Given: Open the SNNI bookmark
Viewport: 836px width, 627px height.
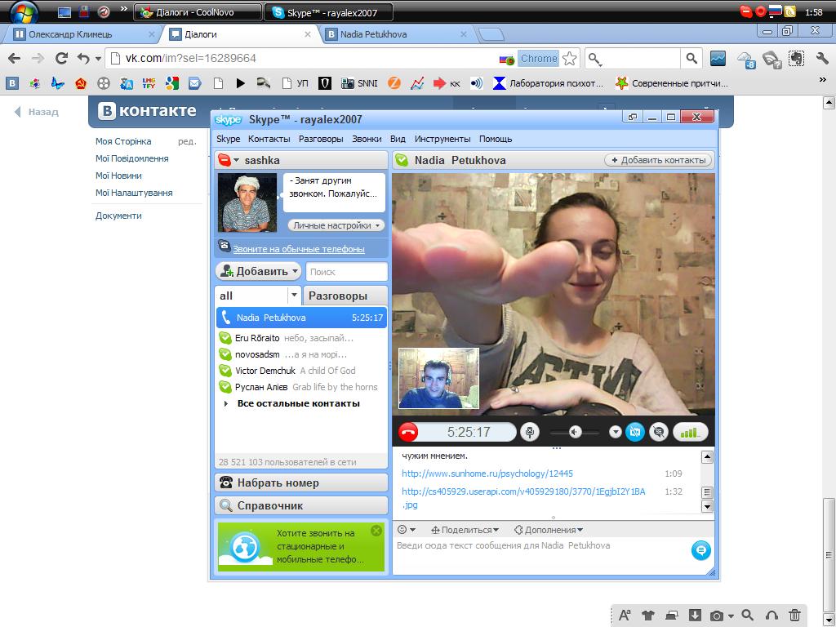Looking at the screenshot, I should pyautogui.click(x=359, y=83).
